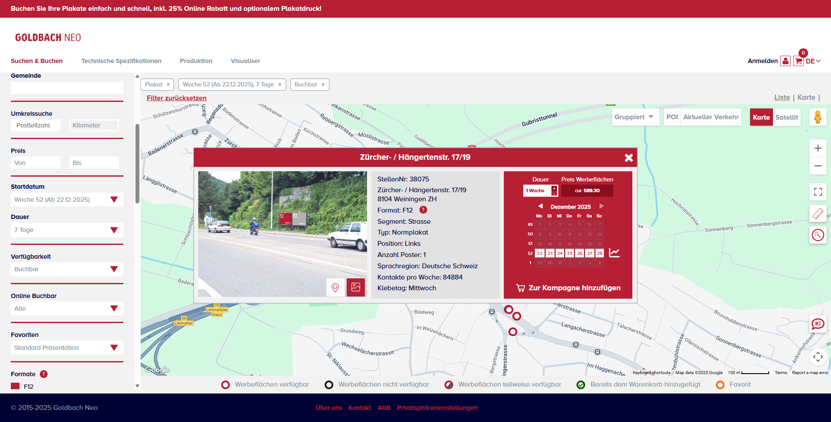831x422 pixels.
Task: Select the ruler measurement tool
Action: 818,213
